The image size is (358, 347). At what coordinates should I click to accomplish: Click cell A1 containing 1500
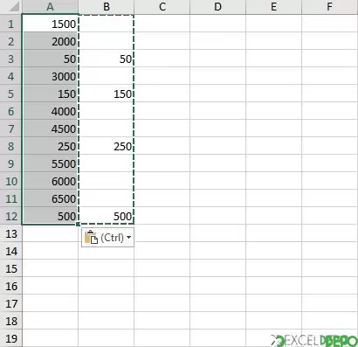[x=50, y=24]
